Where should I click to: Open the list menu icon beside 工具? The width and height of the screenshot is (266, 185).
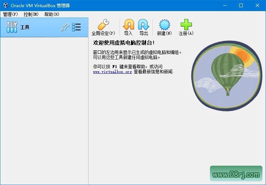76,27
